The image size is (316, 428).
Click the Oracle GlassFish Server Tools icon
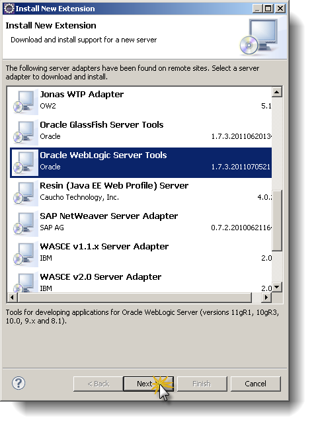point(24,132)
